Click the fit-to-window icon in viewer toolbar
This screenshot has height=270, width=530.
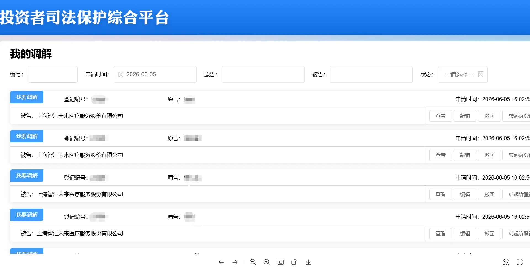[x=281, y=262]
